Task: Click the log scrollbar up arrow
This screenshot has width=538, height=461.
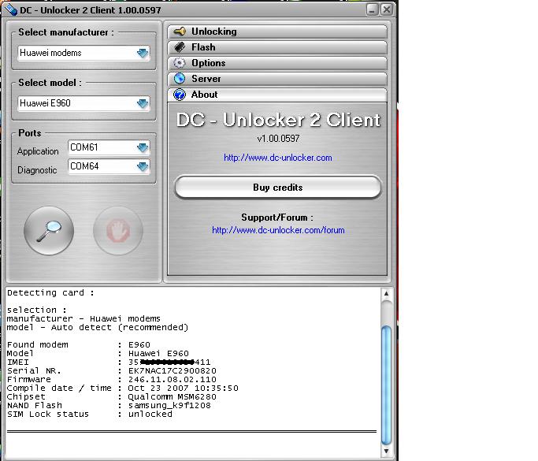Action: click(386, 294)
